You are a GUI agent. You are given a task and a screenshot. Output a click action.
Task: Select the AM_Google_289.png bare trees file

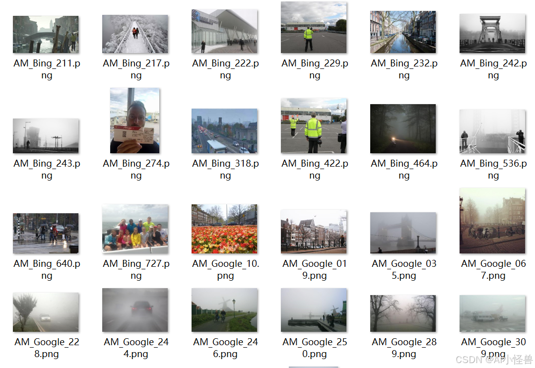point(403,313)
